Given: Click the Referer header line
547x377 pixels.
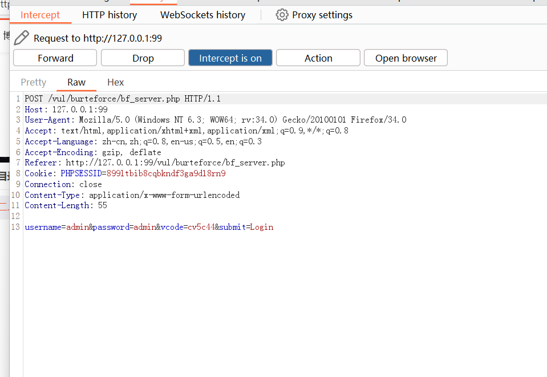Looking at the screenshot, I should 155,163.
